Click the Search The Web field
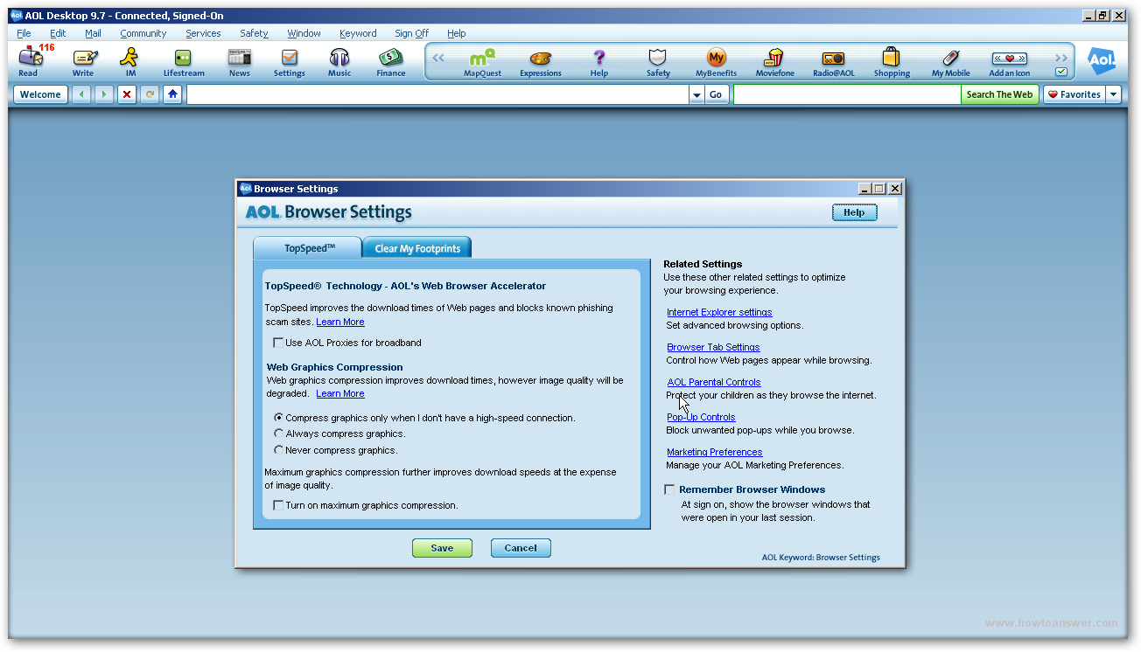The width and height of the screenshot is (1141, 652). [x=846, y=94]
